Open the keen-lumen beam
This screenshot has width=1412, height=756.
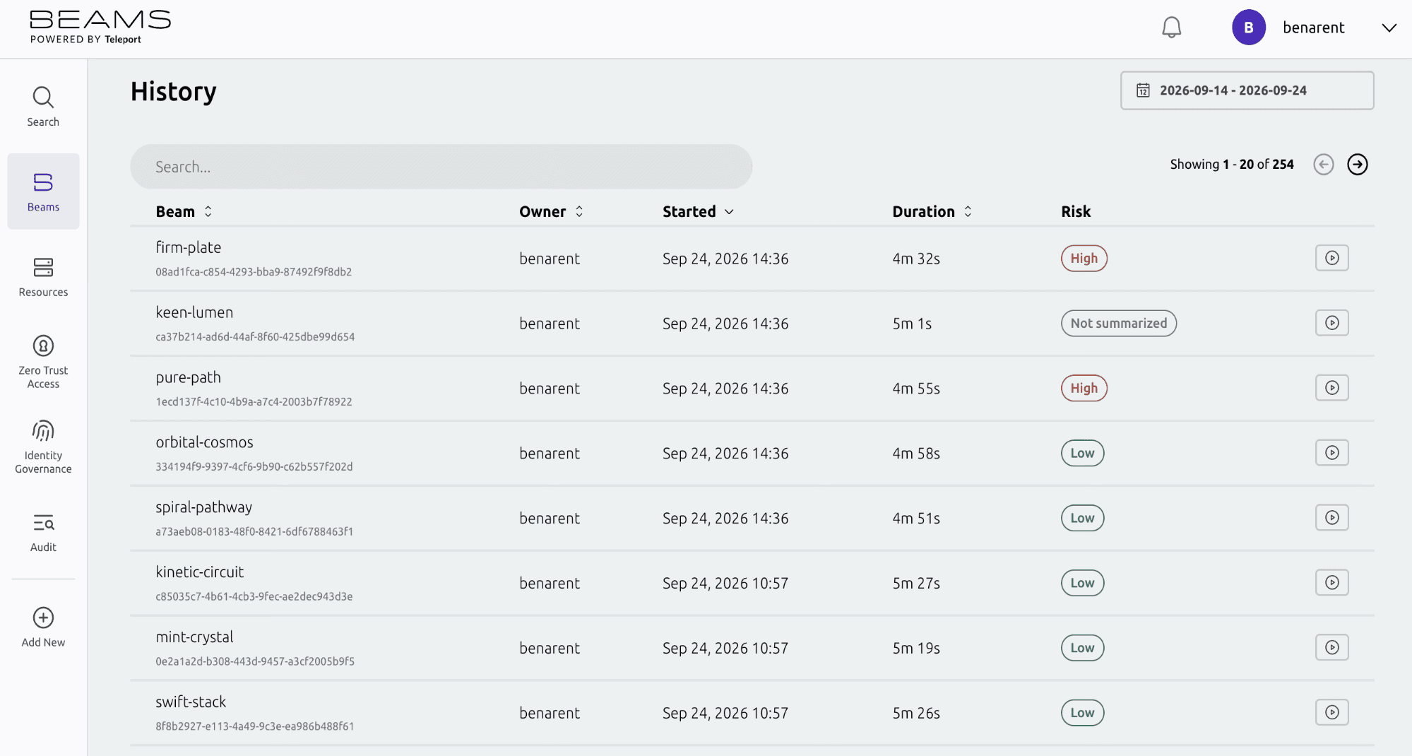coord(752,324)
